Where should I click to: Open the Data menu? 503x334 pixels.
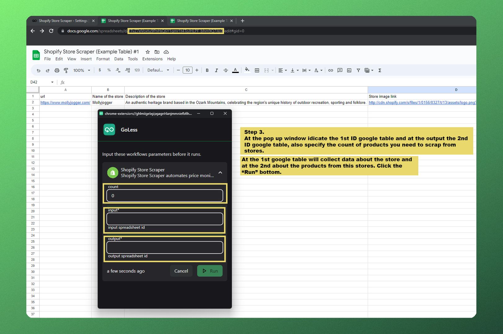(119, 59)
